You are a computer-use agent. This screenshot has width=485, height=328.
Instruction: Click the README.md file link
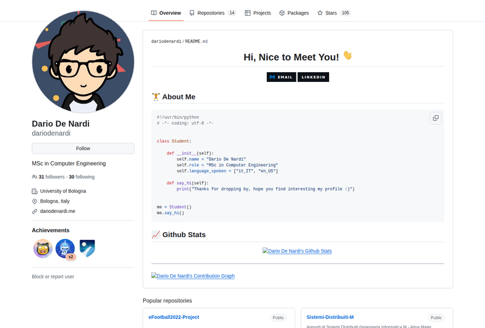coord(196,41)
